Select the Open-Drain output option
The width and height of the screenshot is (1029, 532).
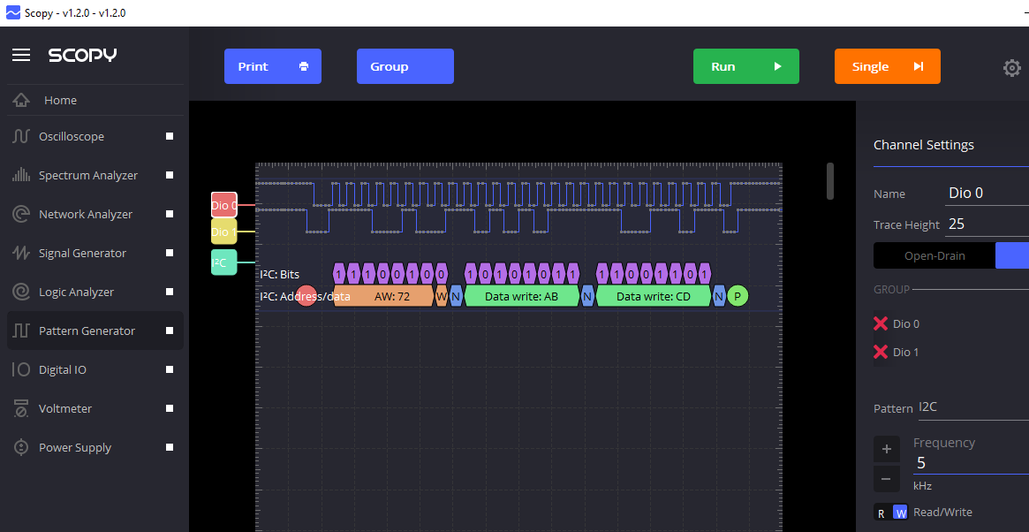pos(934,255)
